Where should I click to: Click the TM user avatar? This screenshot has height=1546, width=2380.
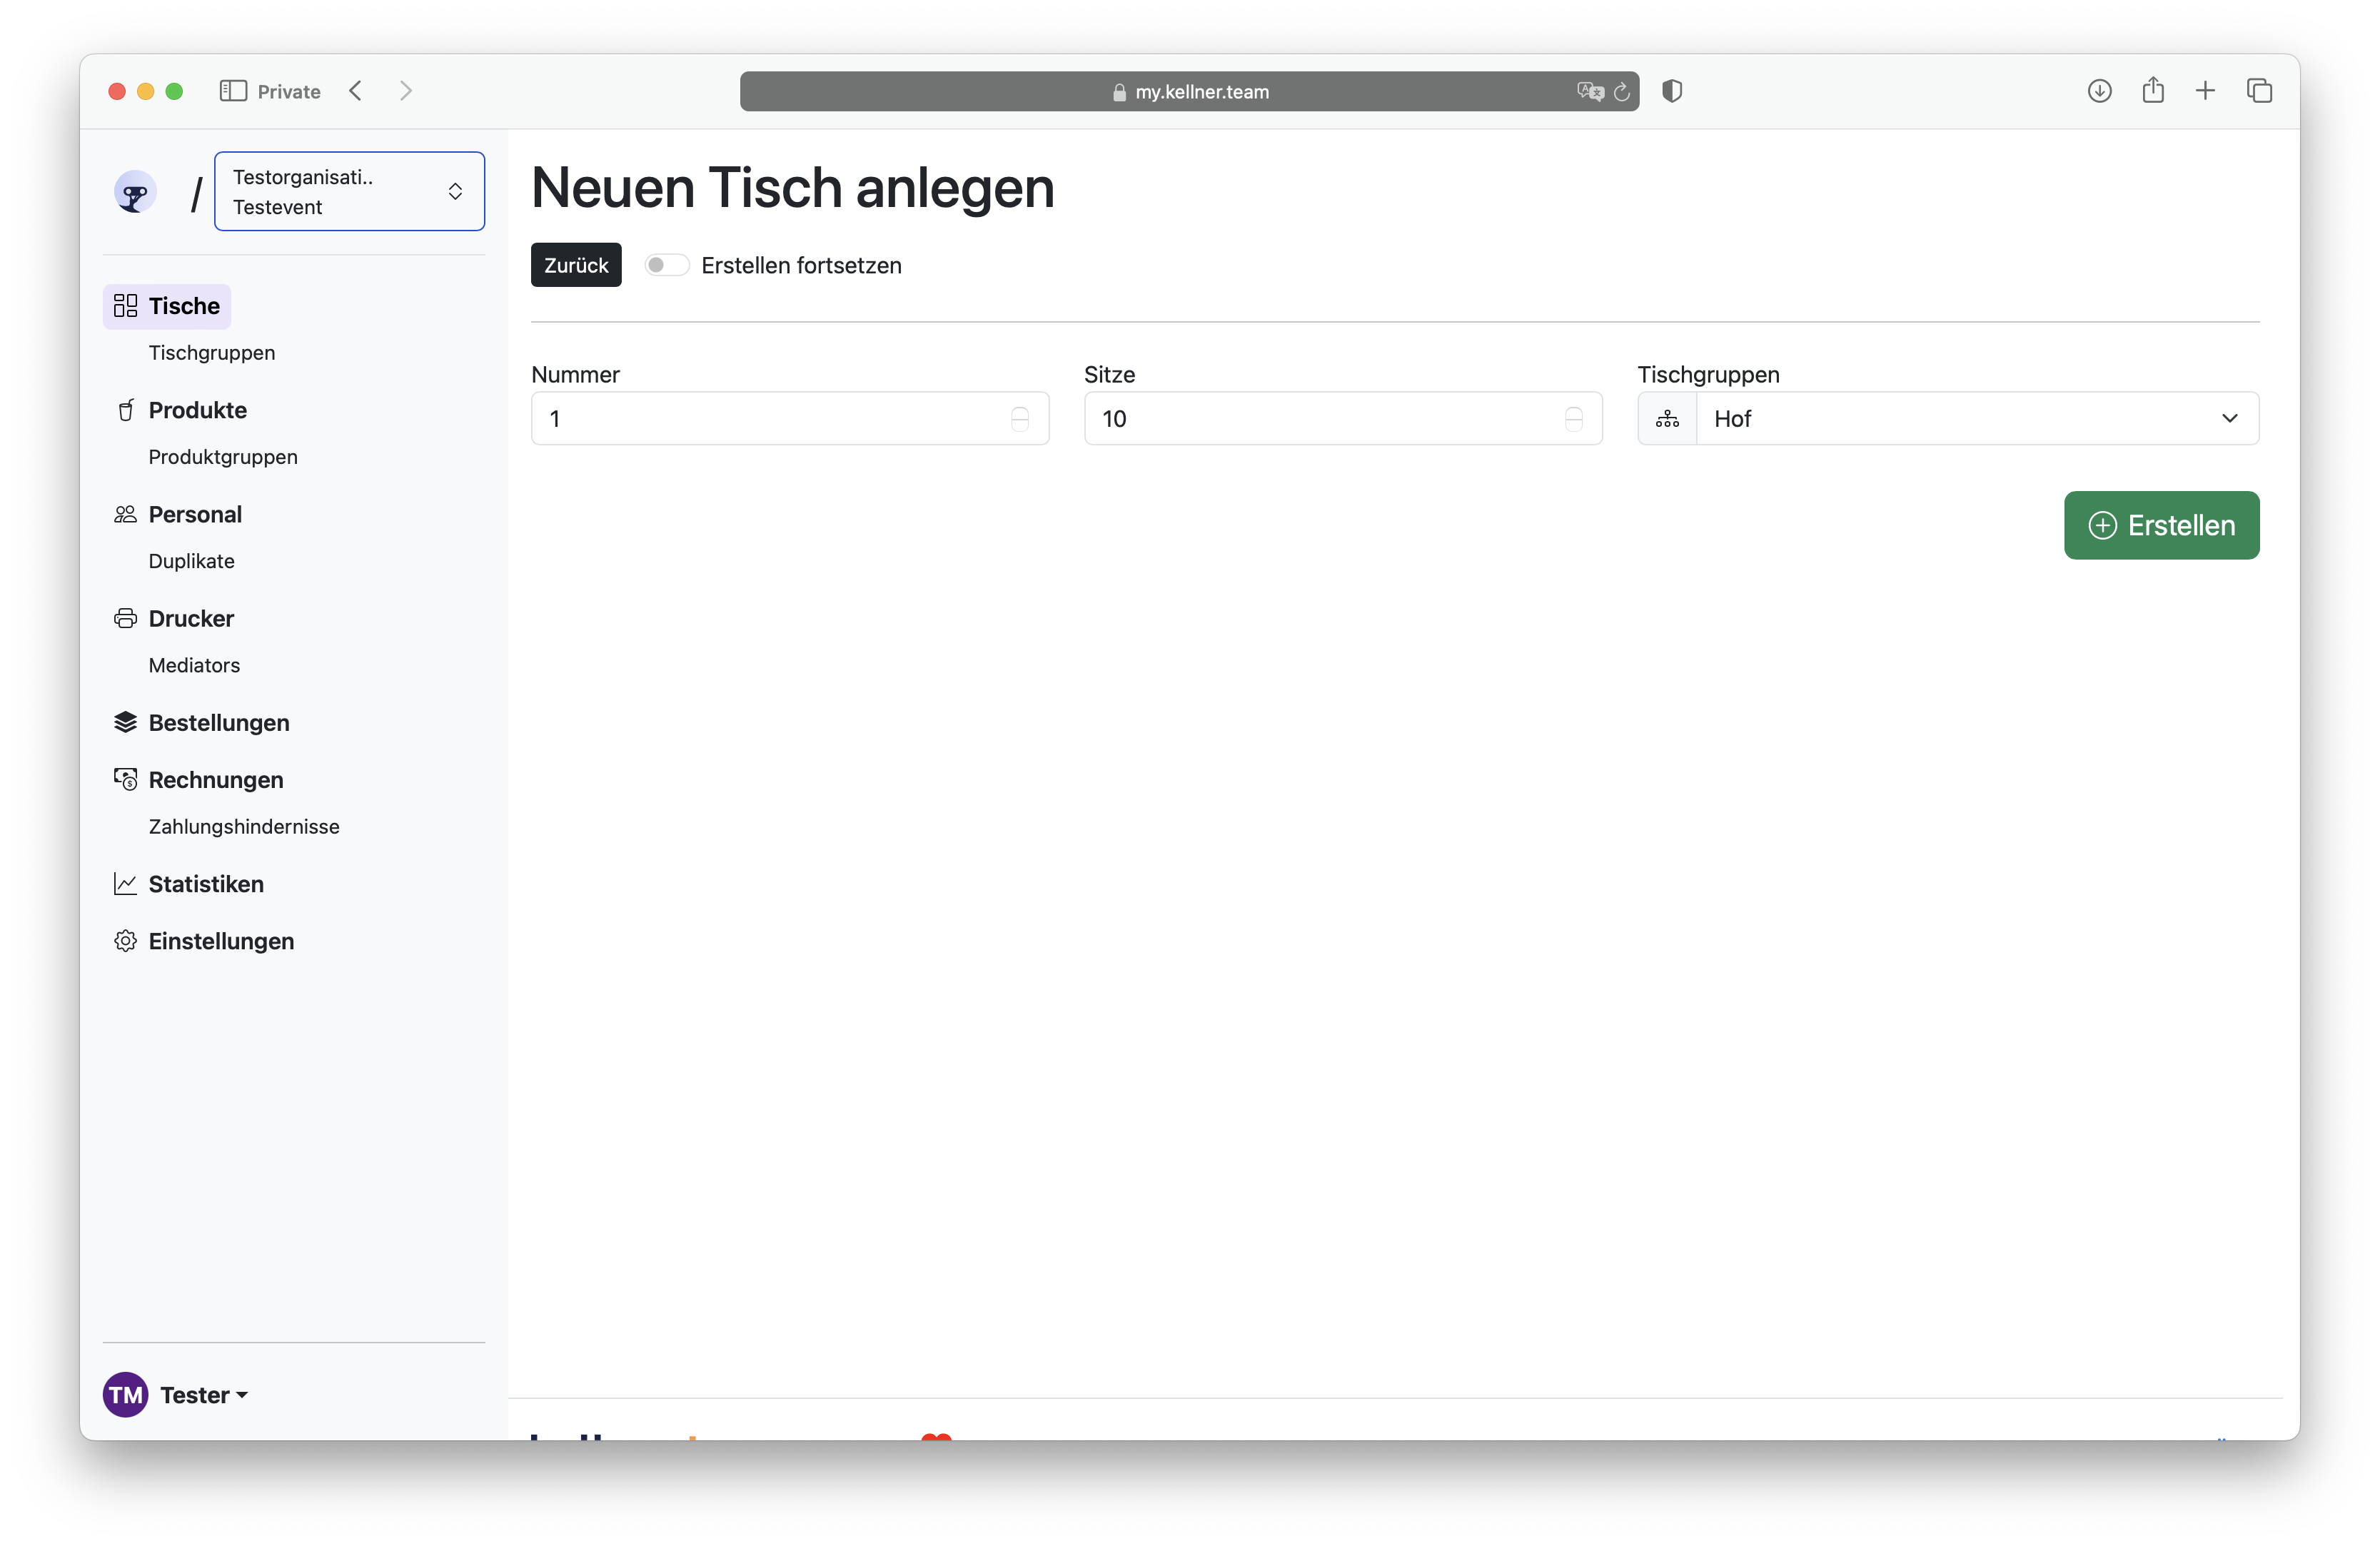[126, 1395]
